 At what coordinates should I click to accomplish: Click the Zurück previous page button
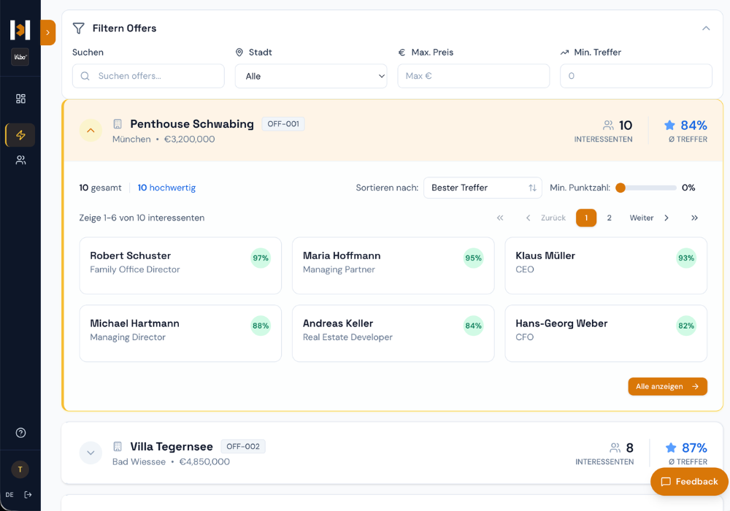(545, 218)
